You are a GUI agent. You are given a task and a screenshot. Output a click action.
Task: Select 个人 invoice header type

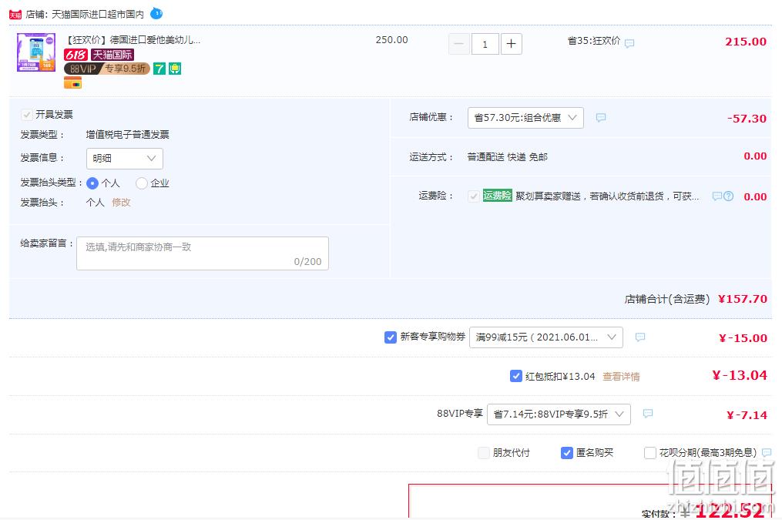coord(92,183)
